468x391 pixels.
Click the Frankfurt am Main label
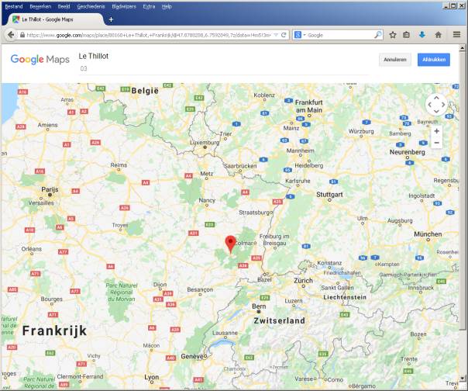(309, 106)
